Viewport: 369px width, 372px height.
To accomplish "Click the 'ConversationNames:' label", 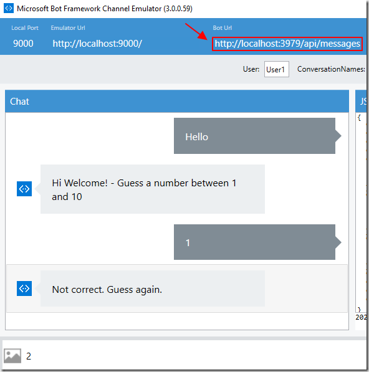I will tap(331, 69).
